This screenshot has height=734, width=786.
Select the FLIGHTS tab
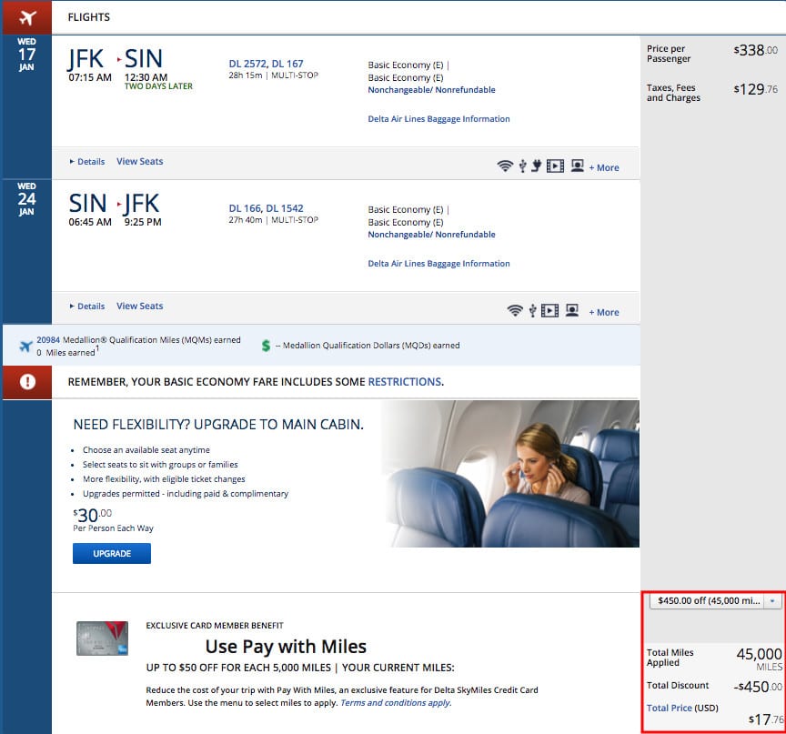(90, 16)
